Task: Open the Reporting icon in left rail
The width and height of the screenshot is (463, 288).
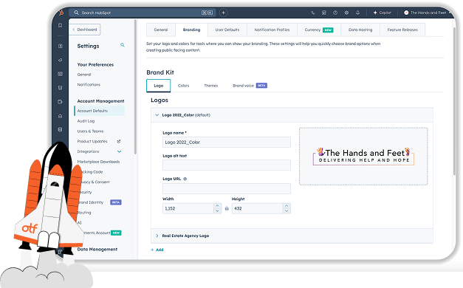Action: point(61,116)
